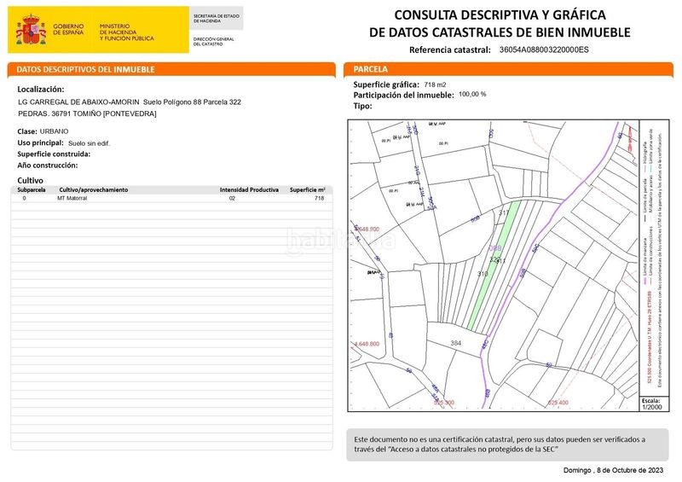
Task: Click the Spanish coat of arms emblem
Action: (31, 30)
